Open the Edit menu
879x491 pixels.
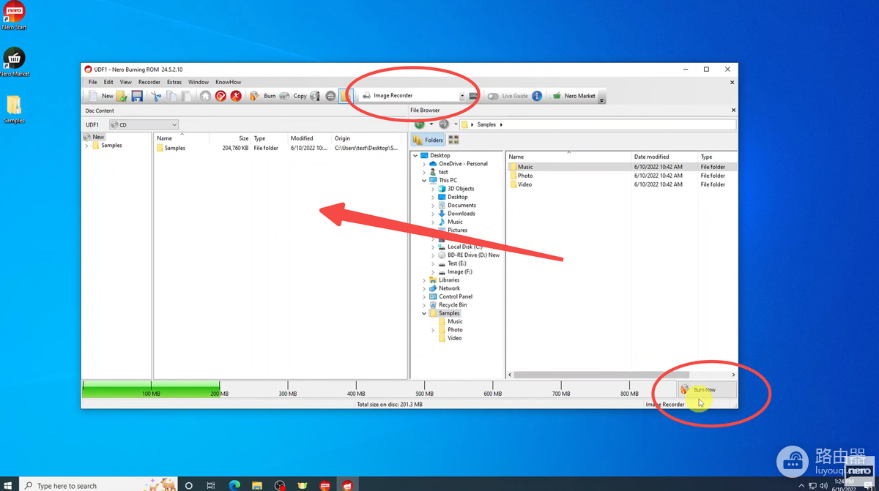pyautogui.click(x=108, y=82)
